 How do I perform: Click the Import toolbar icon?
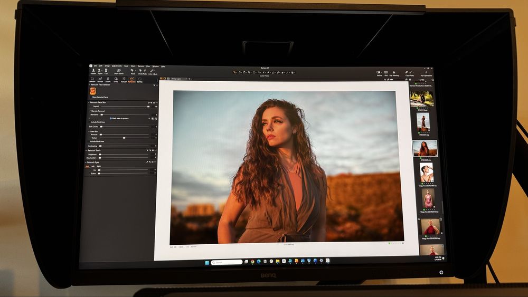(93, 70)
